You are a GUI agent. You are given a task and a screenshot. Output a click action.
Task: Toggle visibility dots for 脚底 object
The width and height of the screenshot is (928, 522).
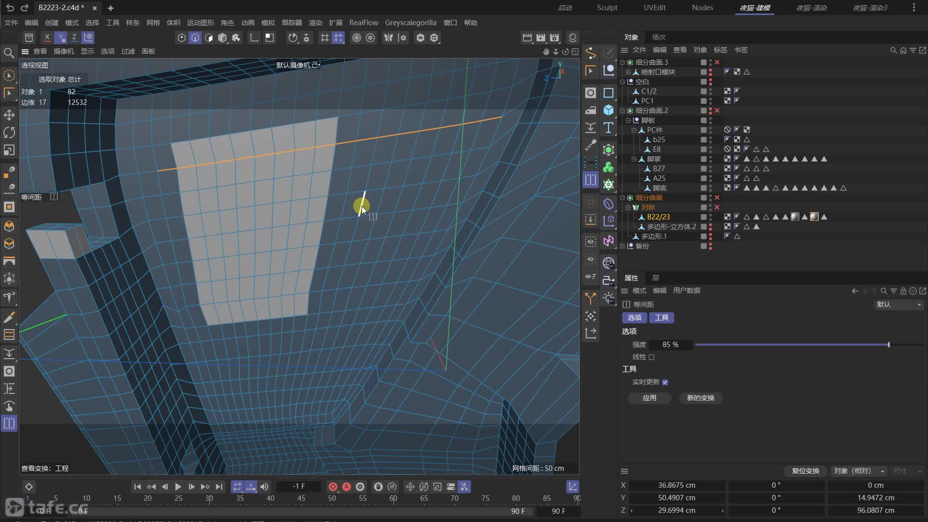710,188
